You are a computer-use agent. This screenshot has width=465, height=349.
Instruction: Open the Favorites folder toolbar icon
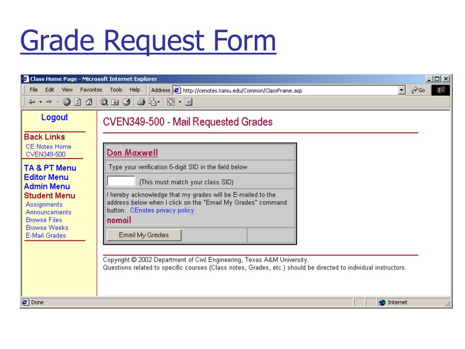[x=115, y=102]
